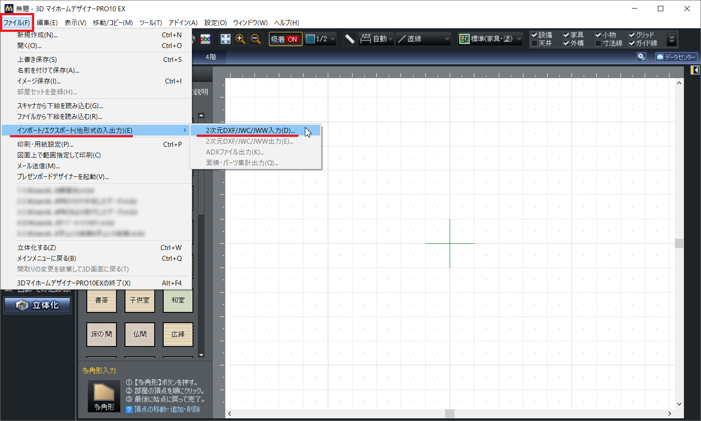Expand the 標準(家具・塗) display dropdown
Viewport: 701px width, 421px height.
490,39
